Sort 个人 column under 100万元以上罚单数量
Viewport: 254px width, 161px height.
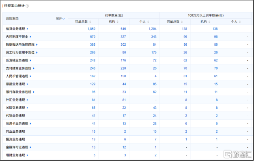240,21
